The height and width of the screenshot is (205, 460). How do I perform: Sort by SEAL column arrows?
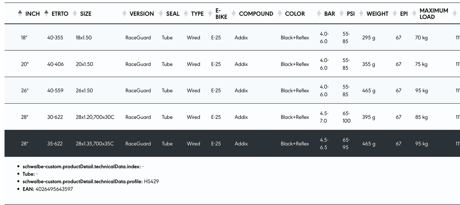click(161, 13)
